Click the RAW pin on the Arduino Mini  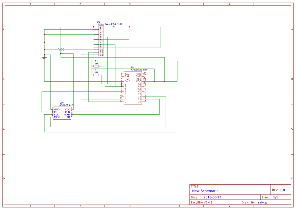pyautogui.click(x=139, y=74)
